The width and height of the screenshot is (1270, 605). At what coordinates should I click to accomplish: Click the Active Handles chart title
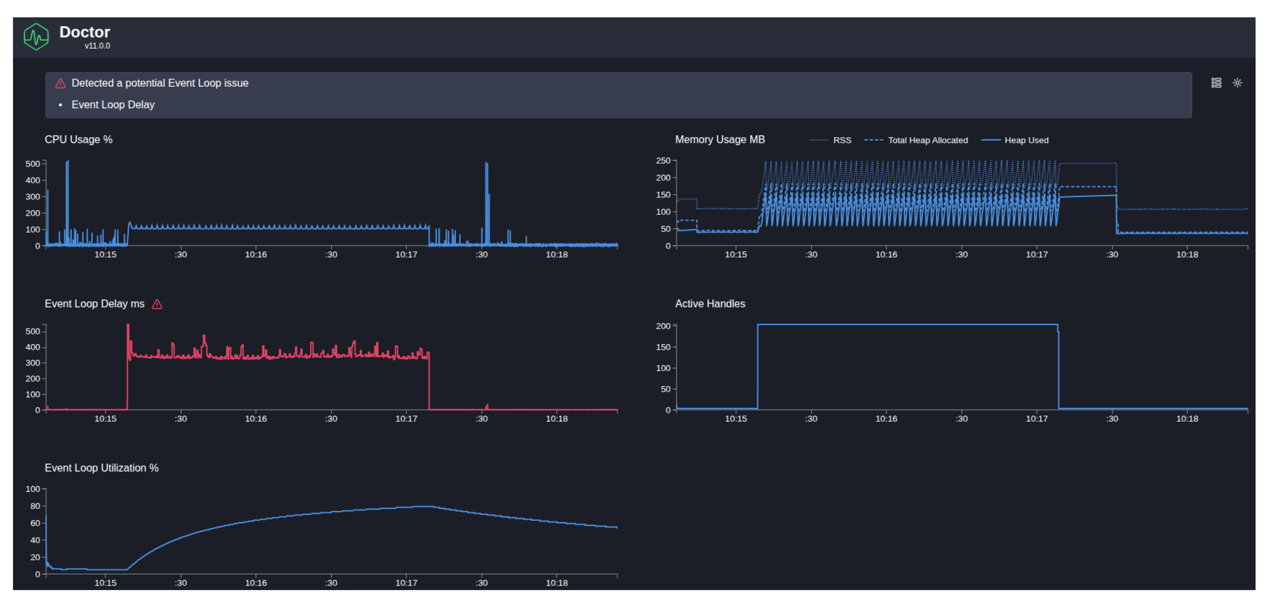710,304
